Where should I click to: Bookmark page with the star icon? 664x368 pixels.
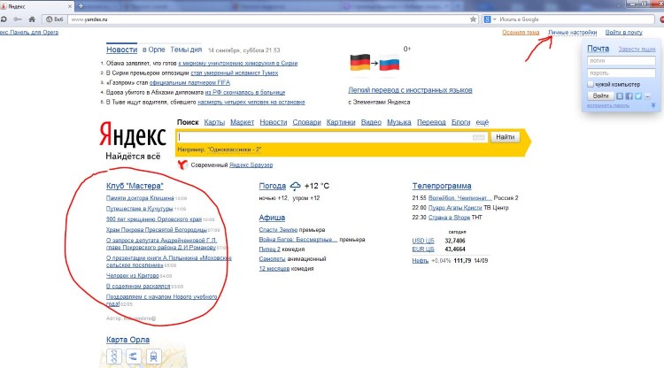coord(473,19)
